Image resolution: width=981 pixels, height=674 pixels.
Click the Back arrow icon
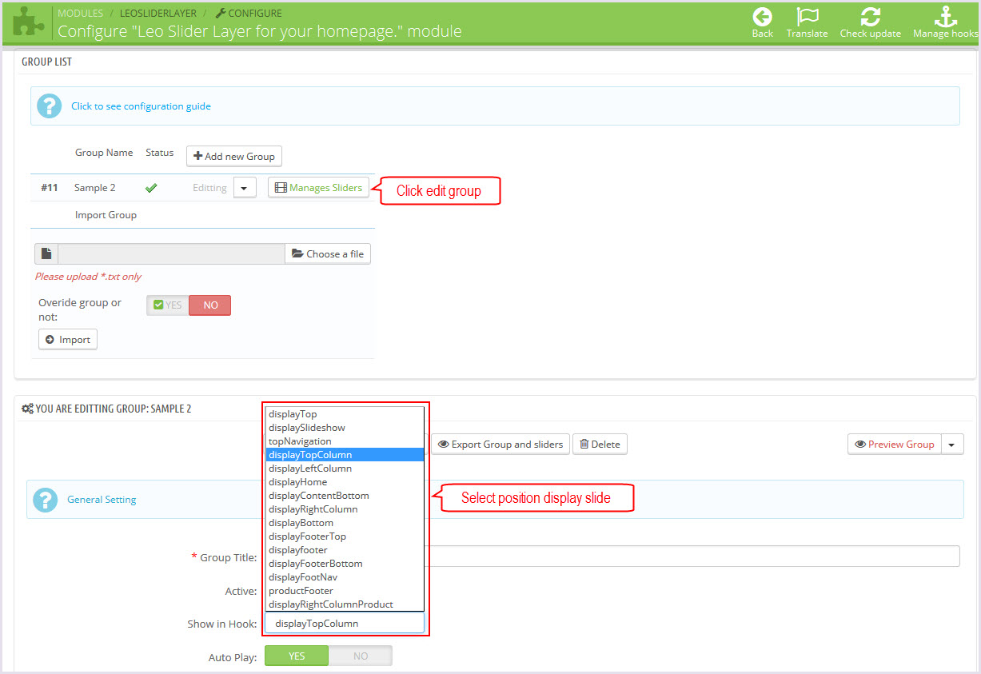(x=762, y=17)
